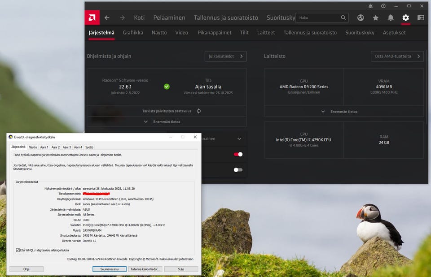
Task: Switch to the Tilit tab
Action: (x=244, y=33)
